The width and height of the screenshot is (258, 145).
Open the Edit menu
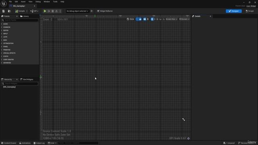click(16, 2)
